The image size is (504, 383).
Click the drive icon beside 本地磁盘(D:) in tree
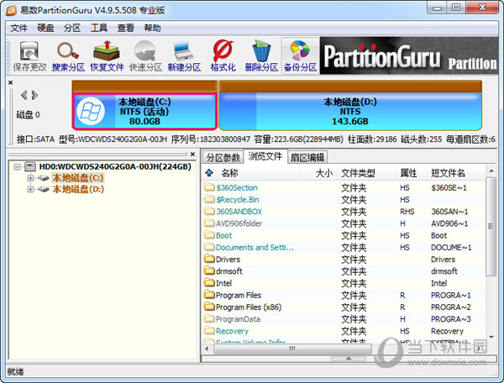(43, 189)
